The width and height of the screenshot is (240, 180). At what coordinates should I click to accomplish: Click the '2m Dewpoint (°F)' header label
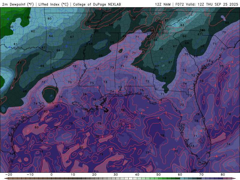point(18,4)
